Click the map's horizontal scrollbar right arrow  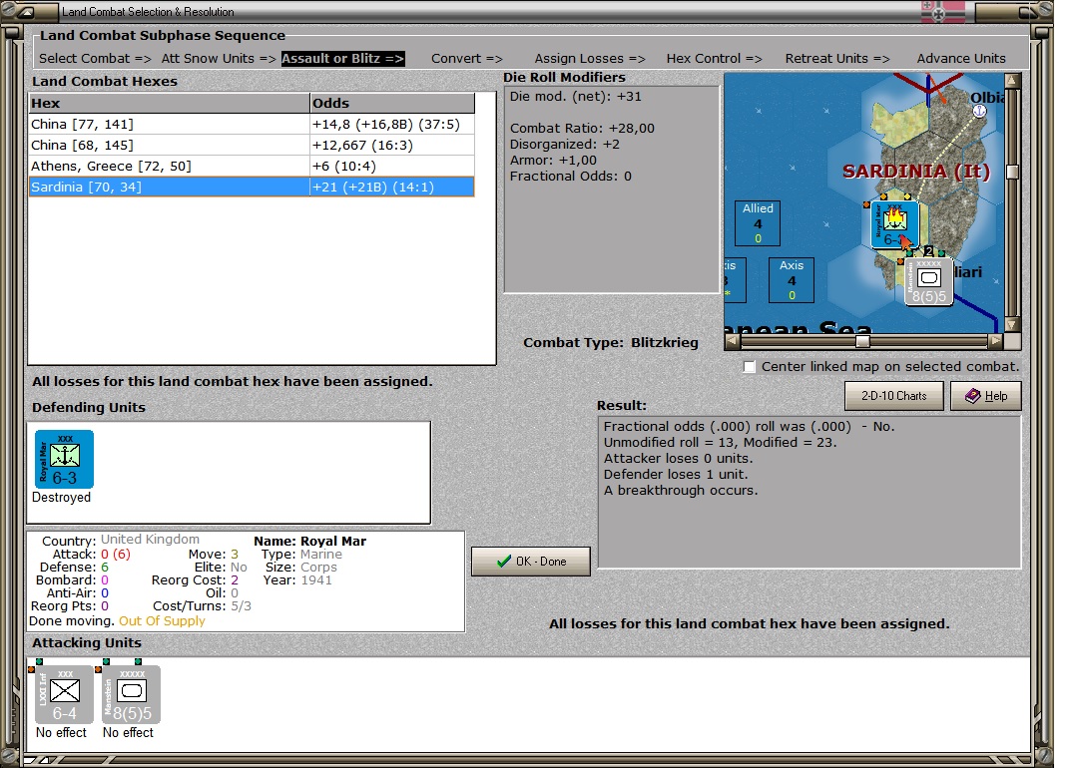click(996, 340)
